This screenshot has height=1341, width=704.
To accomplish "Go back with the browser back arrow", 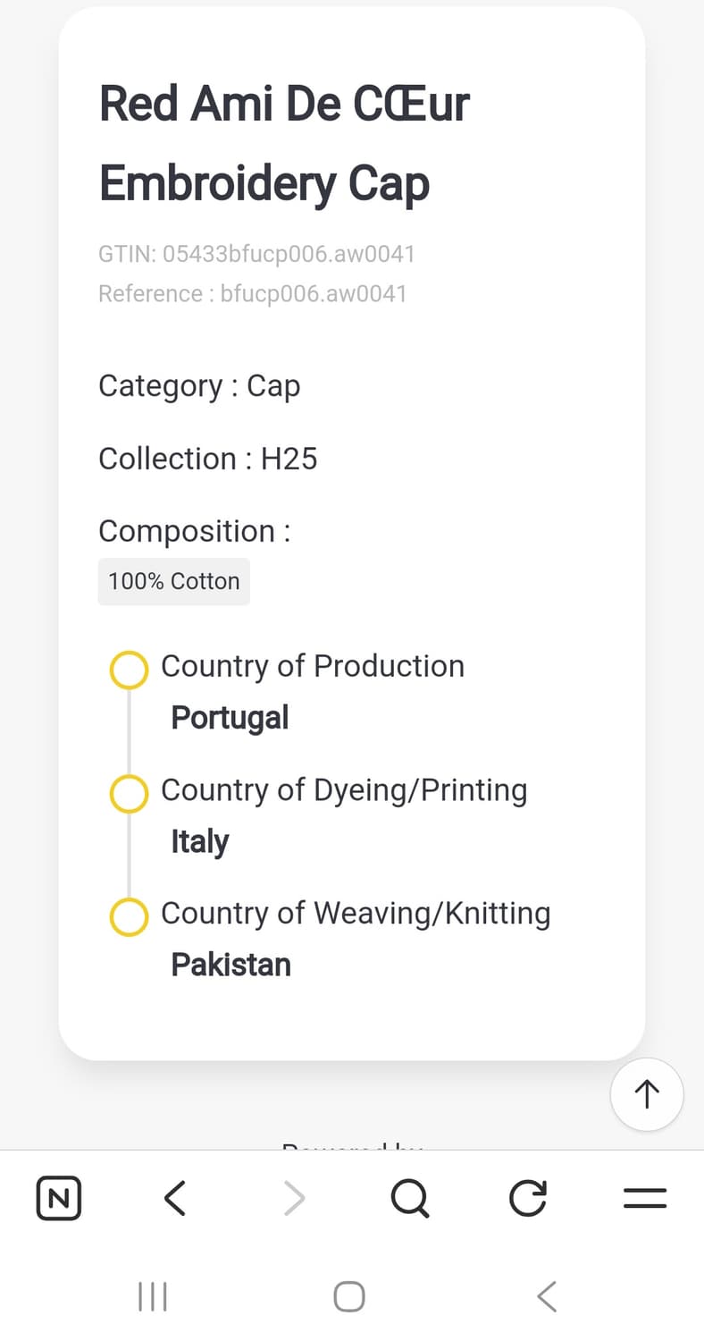I will (x=175, y=1198).
